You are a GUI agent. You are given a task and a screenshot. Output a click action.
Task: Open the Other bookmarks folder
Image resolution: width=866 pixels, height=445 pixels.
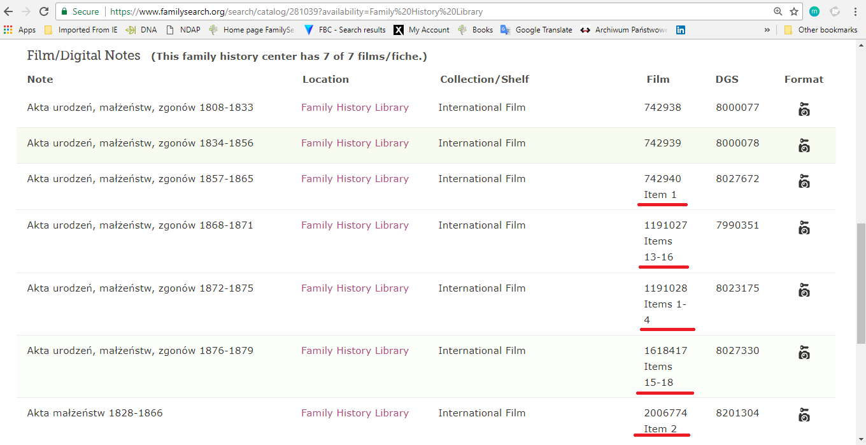pos(820,30)
